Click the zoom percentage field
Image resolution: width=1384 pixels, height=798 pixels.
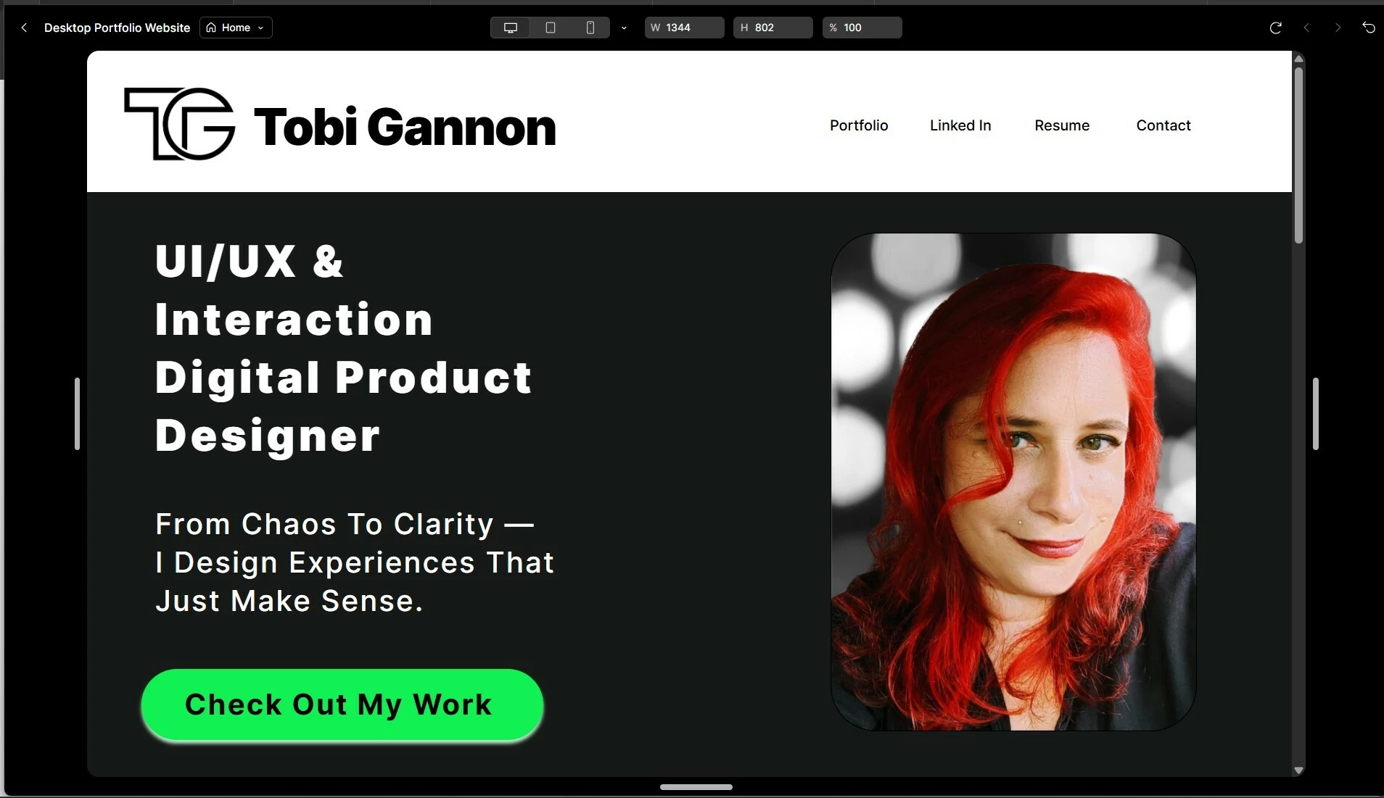(862, 28)
